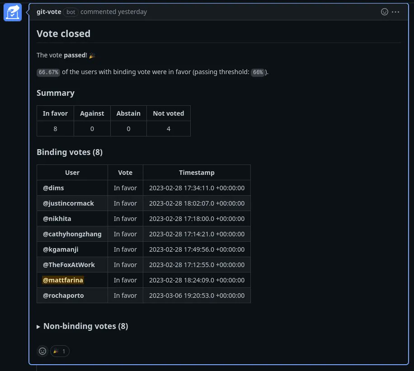Click timestamp 2023-02-28 17:14:21.0 cell
Viewport: 414px width, 371px height.
197,234
